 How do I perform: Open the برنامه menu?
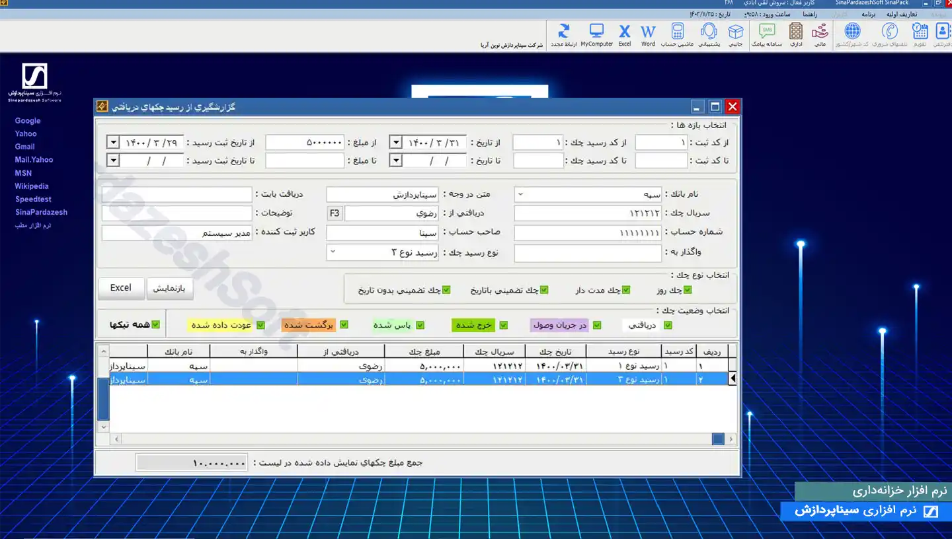click(x=868, y=14)
